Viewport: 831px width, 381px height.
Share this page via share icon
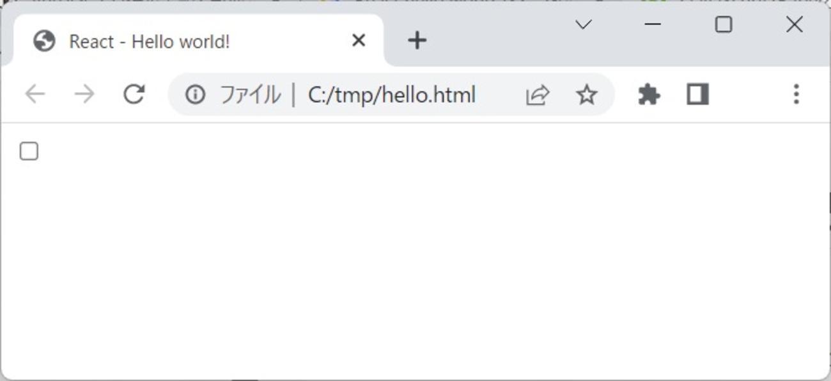click(x=537, y=95)
